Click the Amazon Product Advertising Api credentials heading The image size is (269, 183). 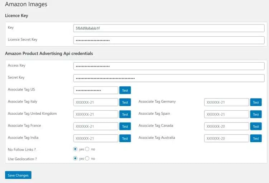[x=49, y=54]
